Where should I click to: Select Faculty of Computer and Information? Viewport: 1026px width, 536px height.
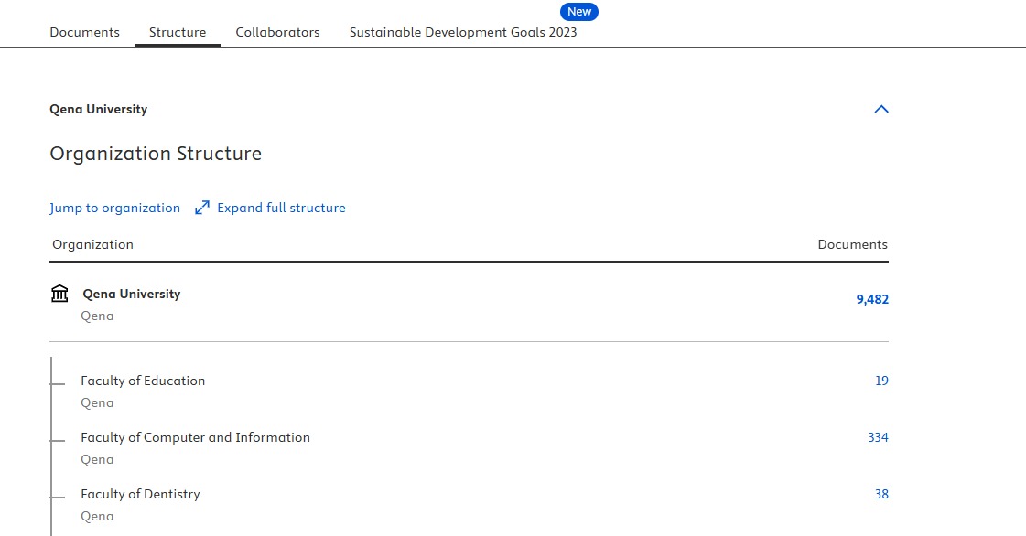[x=195, y=437]
